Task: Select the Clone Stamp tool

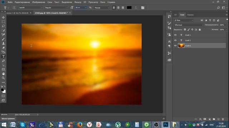Action: tap(3, 43)
